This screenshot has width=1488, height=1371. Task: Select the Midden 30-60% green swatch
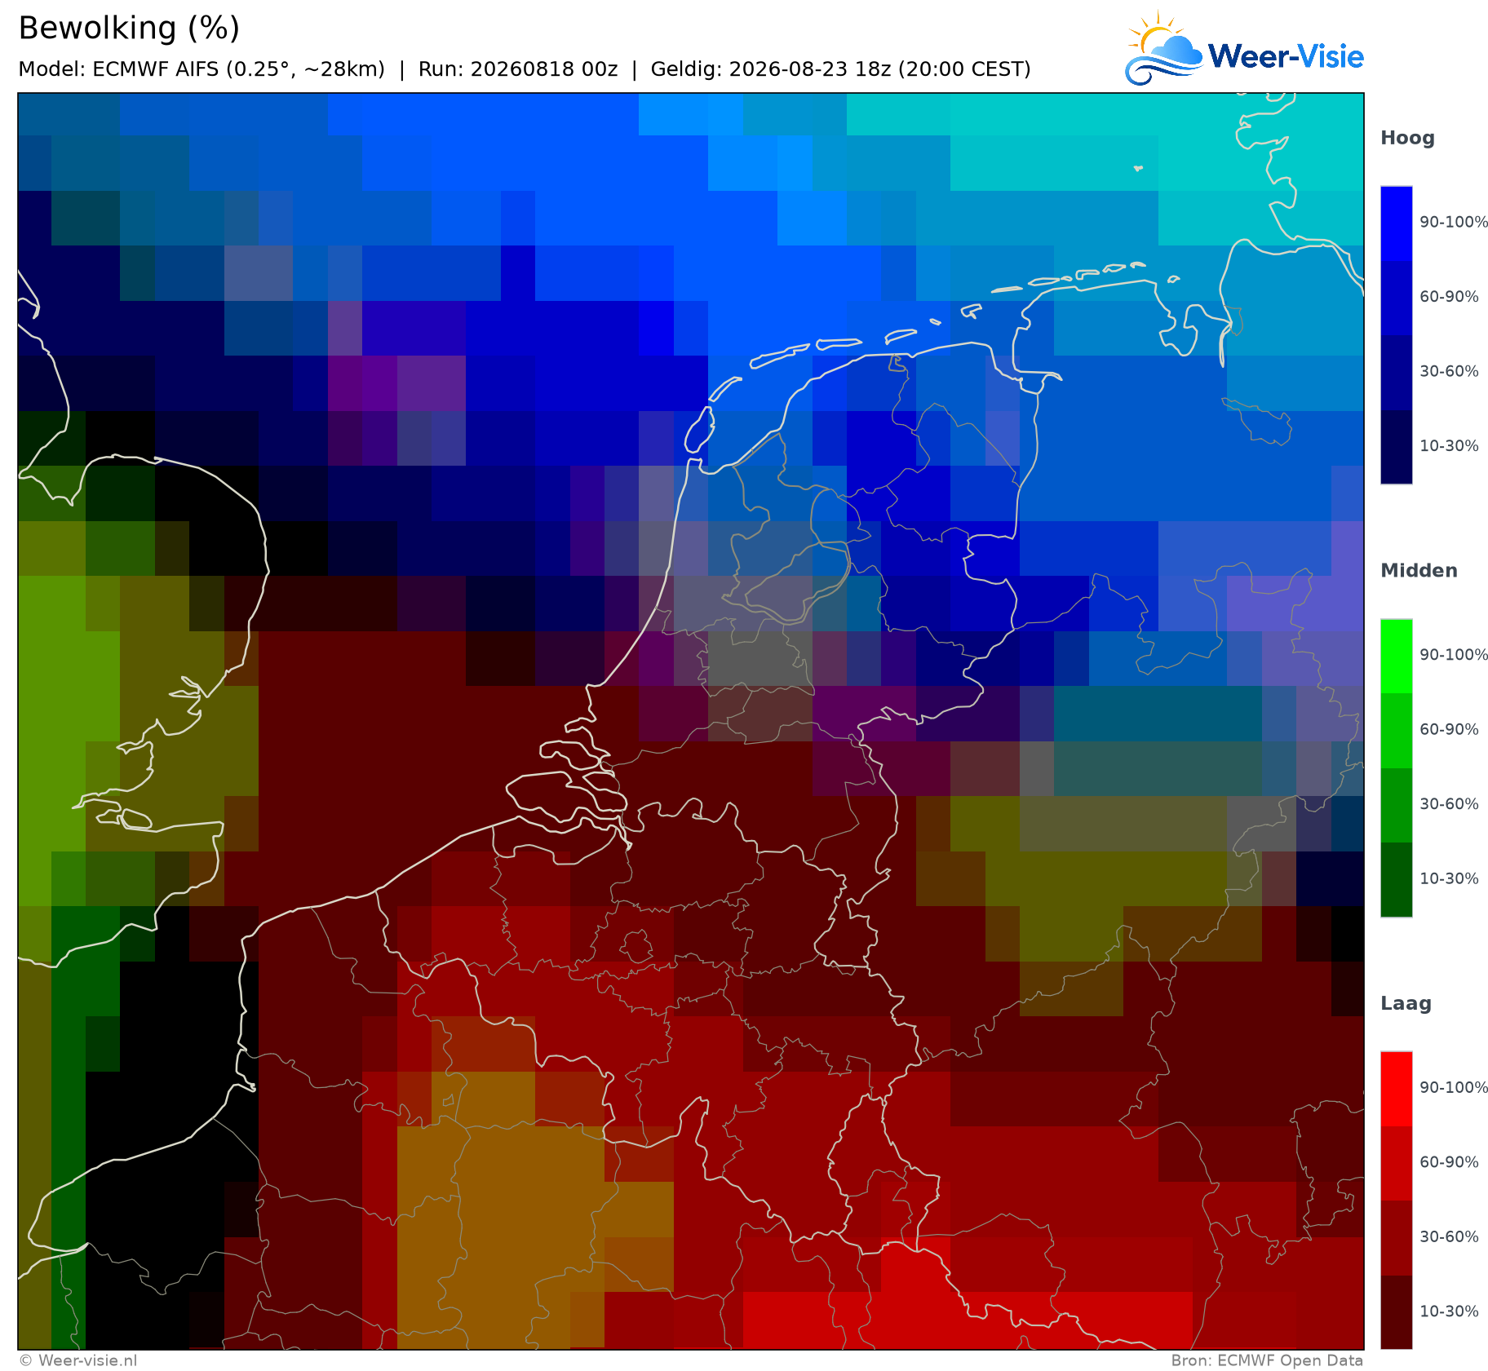(x=1396, y=806)
